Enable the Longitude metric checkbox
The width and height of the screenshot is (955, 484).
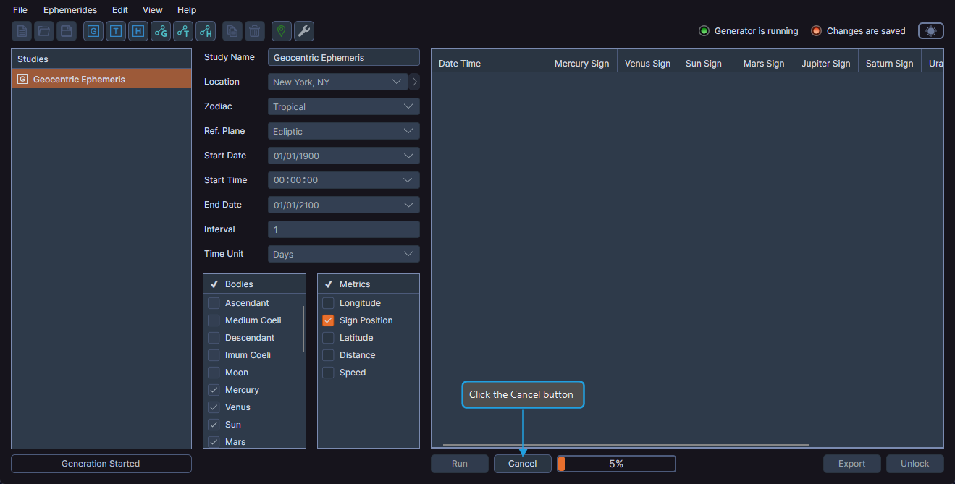[x=327, y=302]
